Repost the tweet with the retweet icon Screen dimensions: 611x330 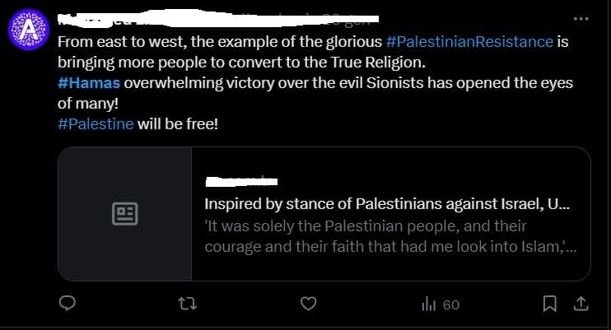(x=189, y=304)
